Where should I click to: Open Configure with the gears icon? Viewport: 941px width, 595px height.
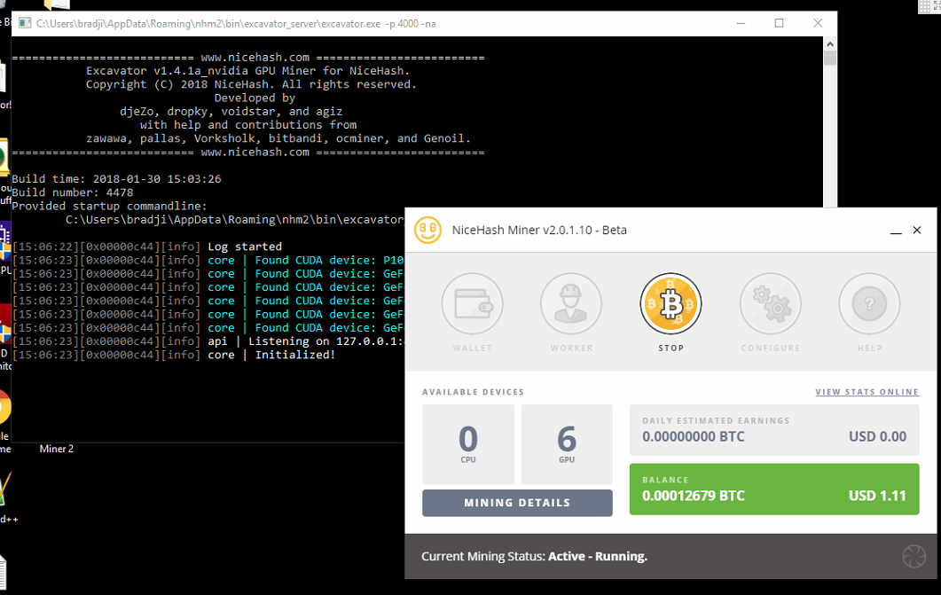click(770, 301)
